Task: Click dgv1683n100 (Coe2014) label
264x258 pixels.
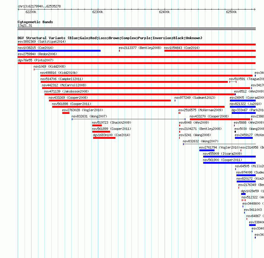Action: tap(112, 135)
